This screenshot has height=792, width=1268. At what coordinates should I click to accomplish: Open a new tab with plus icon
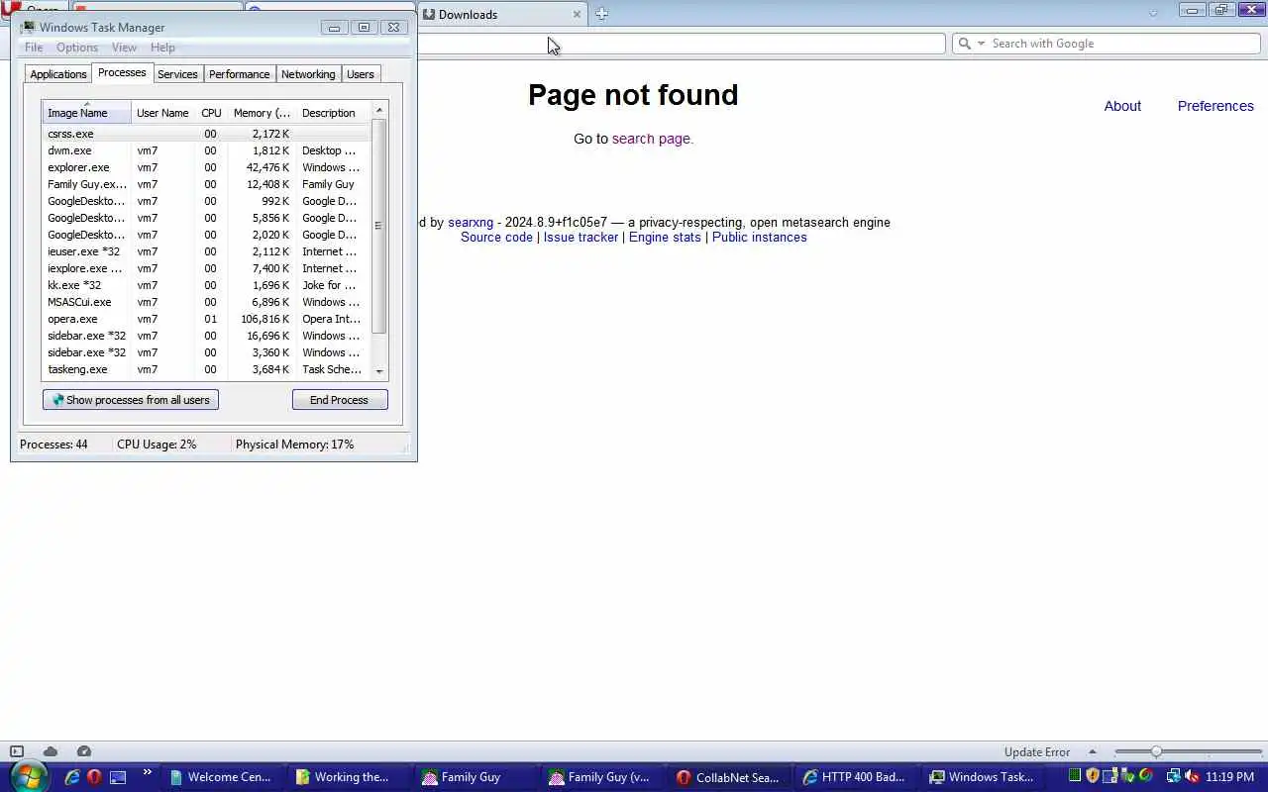601,14
